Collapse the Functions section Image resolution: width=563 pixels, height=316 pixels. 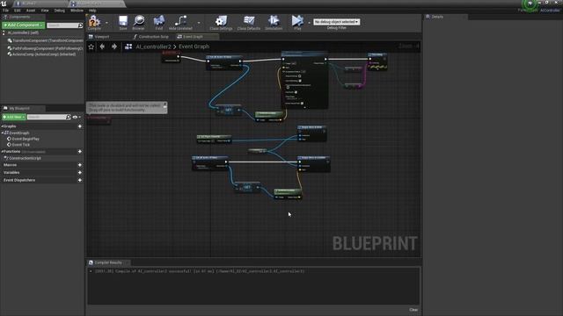(x=2, y=152)
